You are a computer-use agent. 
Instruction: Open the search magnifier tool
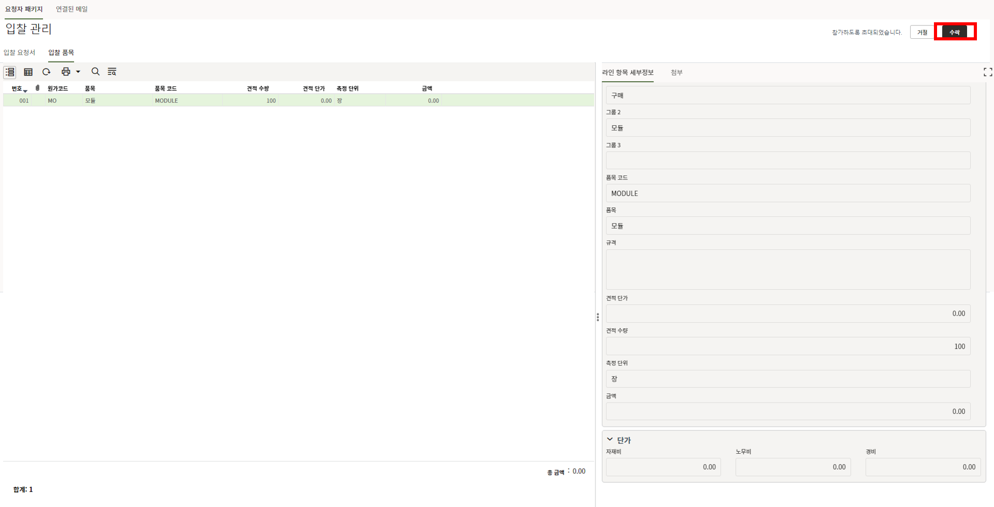[x=95, y=72]
